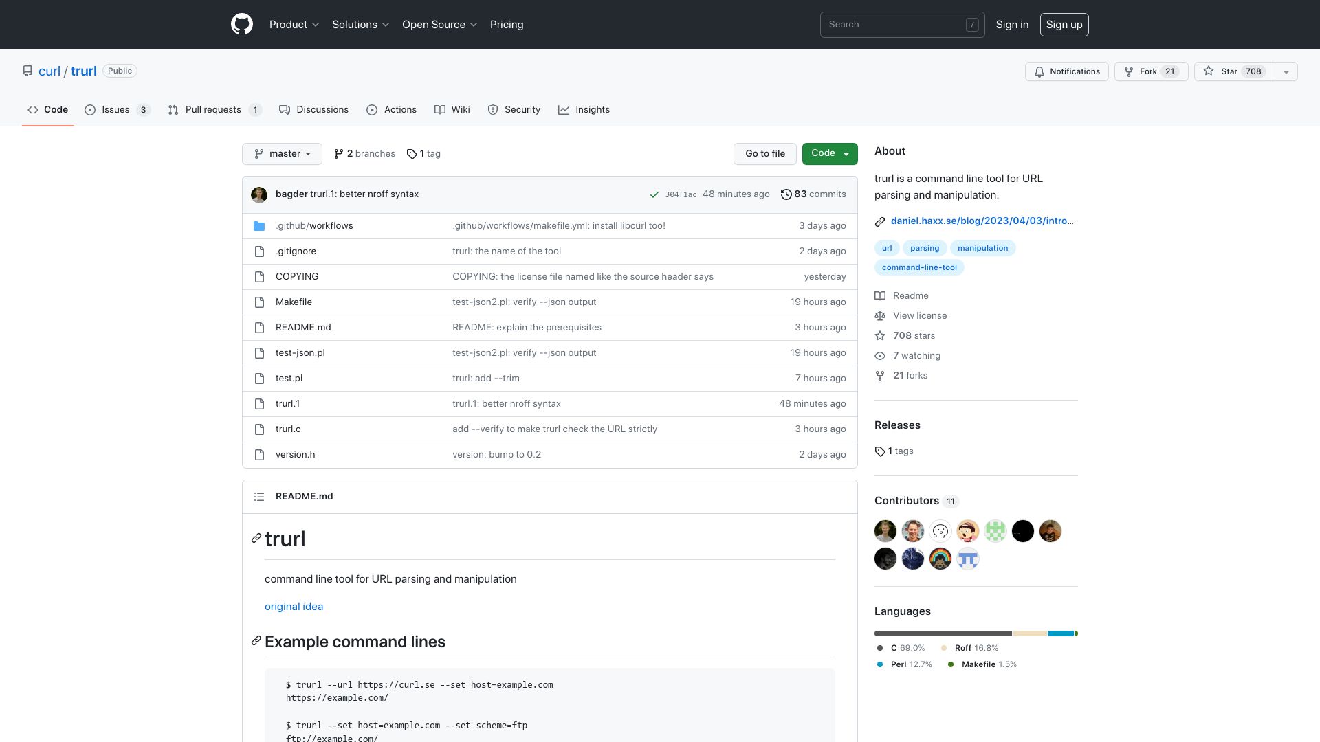
Task: Open the master branch selector
Action: coord(282,154)
